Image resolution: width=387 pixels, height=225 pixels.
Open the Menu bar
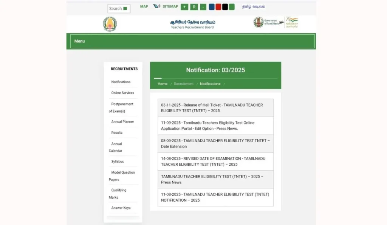click(x=79, y=41)
